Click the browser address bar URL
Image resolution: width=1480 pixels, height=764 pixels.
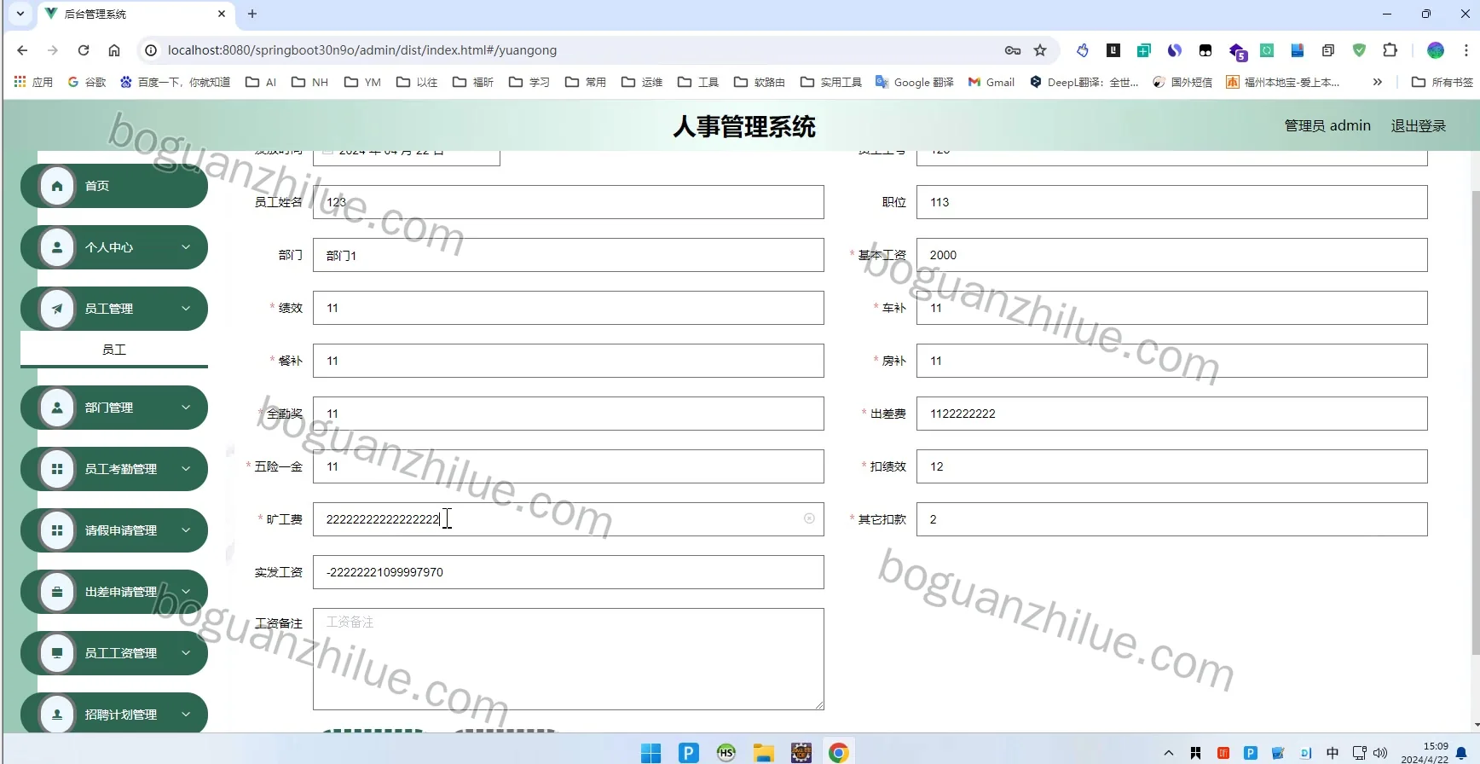click(362, 50)
